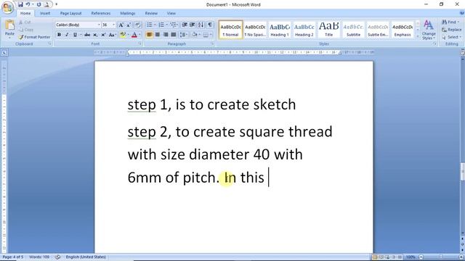Grow font size with the A-up icon
The height and width of the screenshot is (261, 465).
(121, 25)
